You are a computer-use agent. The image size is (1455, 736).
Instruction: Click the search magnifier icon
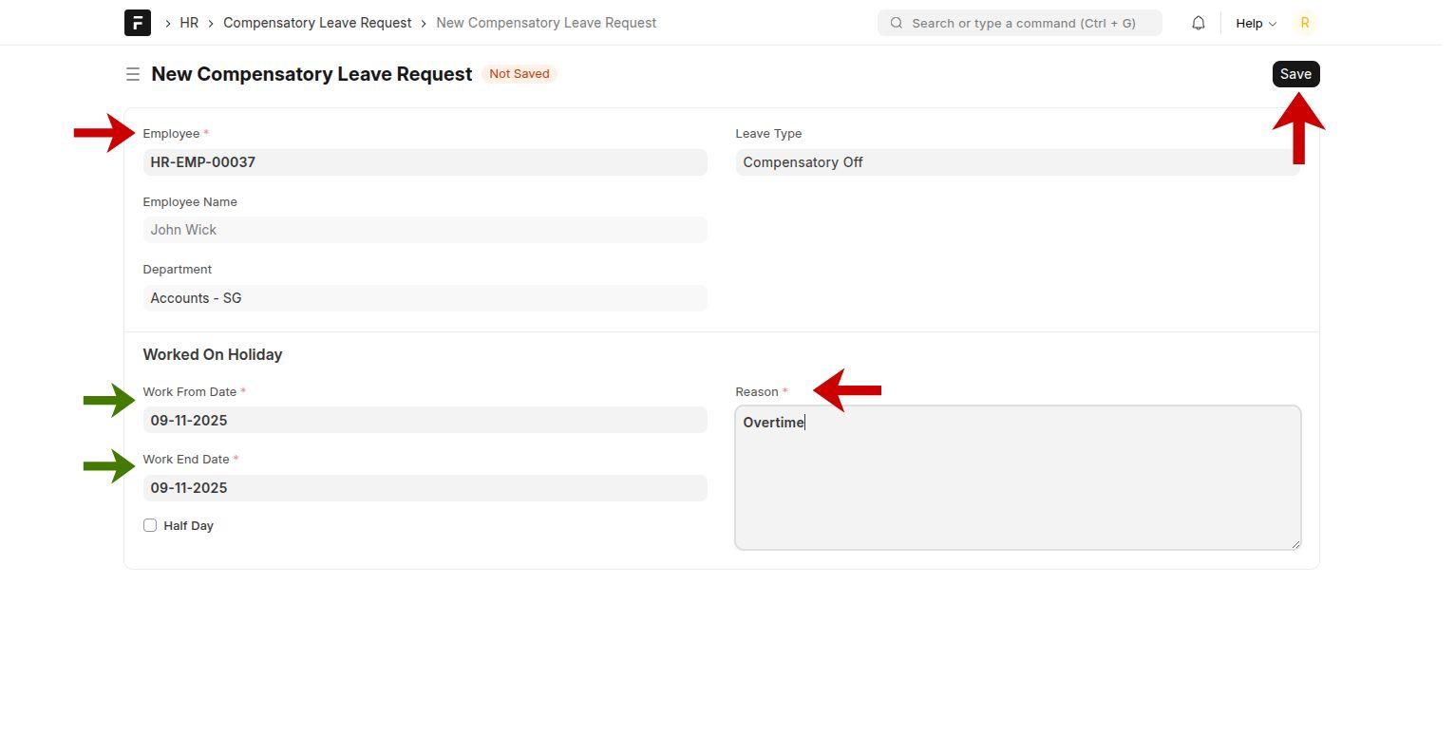pyautogui.click(x=897, y=23)
